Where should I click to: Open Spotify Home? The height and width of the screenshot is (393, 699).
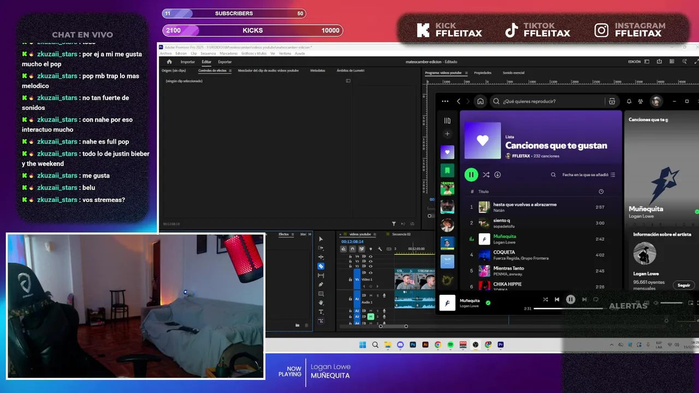click(480, 101)
